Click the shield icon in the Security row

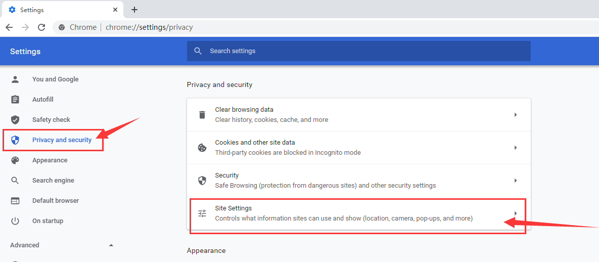(x=202, y=181)
